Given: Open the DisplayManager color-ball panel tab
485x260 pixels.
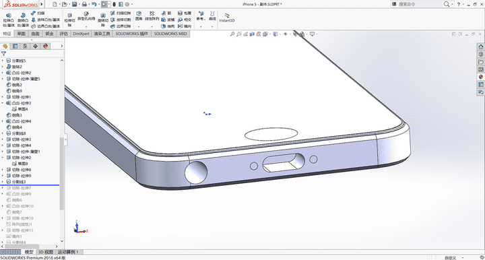Looking at the screenshot, I should point(46,46).
